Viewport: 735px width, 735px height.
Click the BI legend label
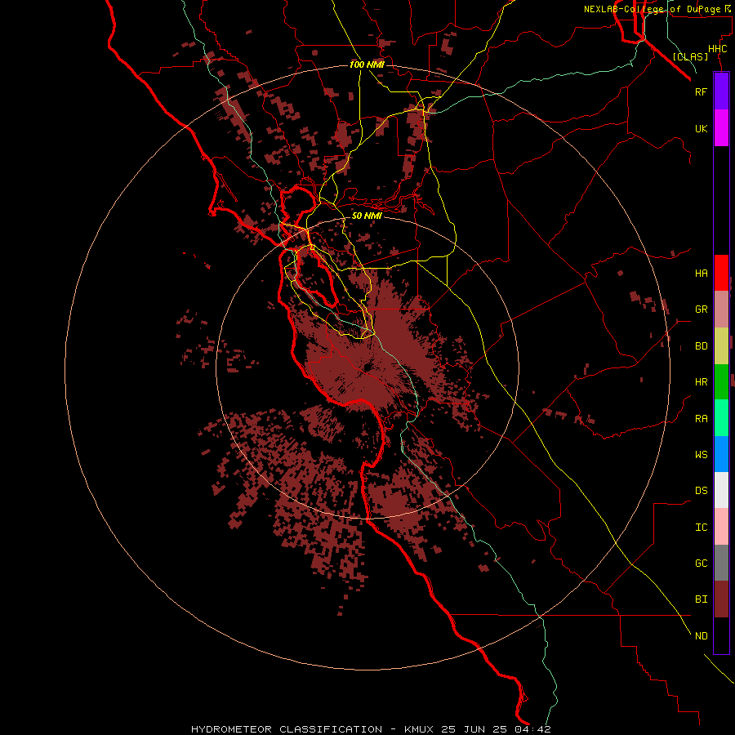[x=701, y=599]
